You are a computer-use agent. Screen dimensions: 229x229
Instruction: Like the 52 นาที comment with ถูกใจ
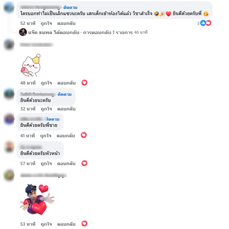[46, 24]
